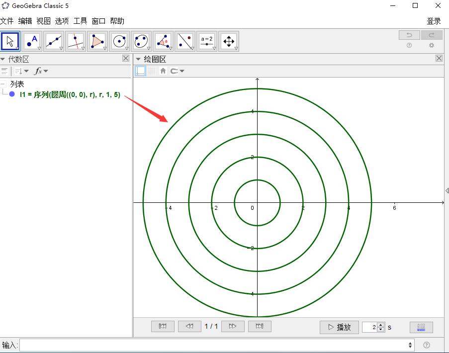Select the Move Graphics View tool
The width and height of the screenshot is (449, 353).
(x=228, y=41)
